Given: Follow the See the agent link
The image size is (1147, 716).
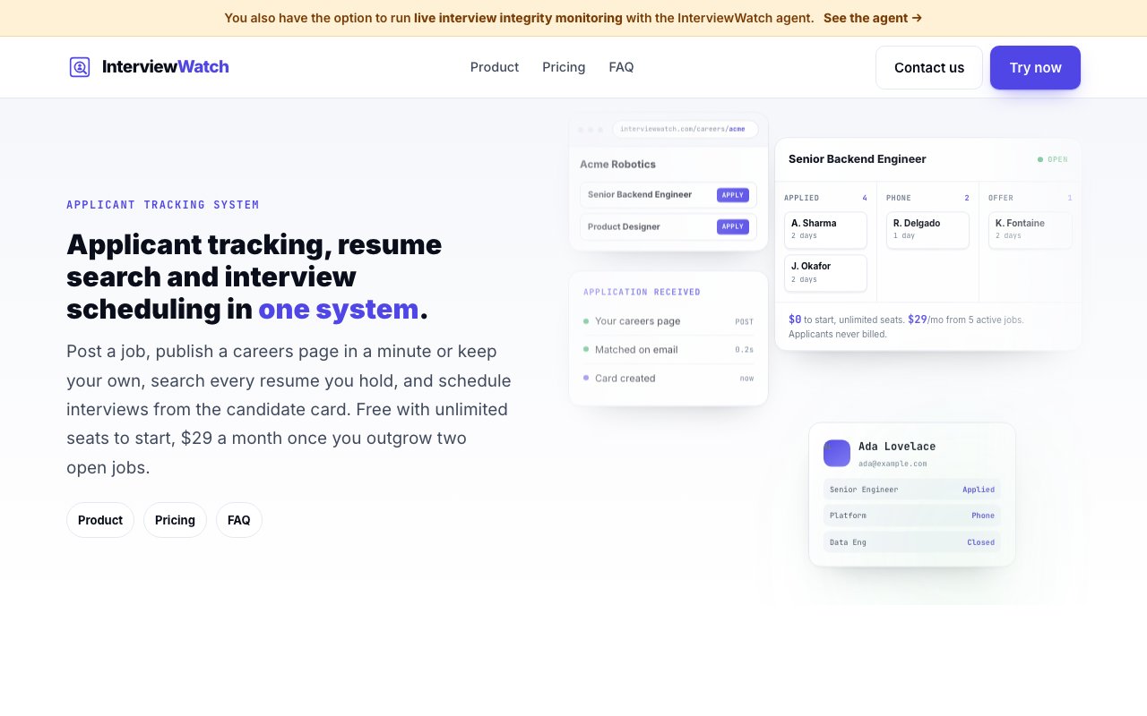Looking at the screenshot, I should coord(873,18).
